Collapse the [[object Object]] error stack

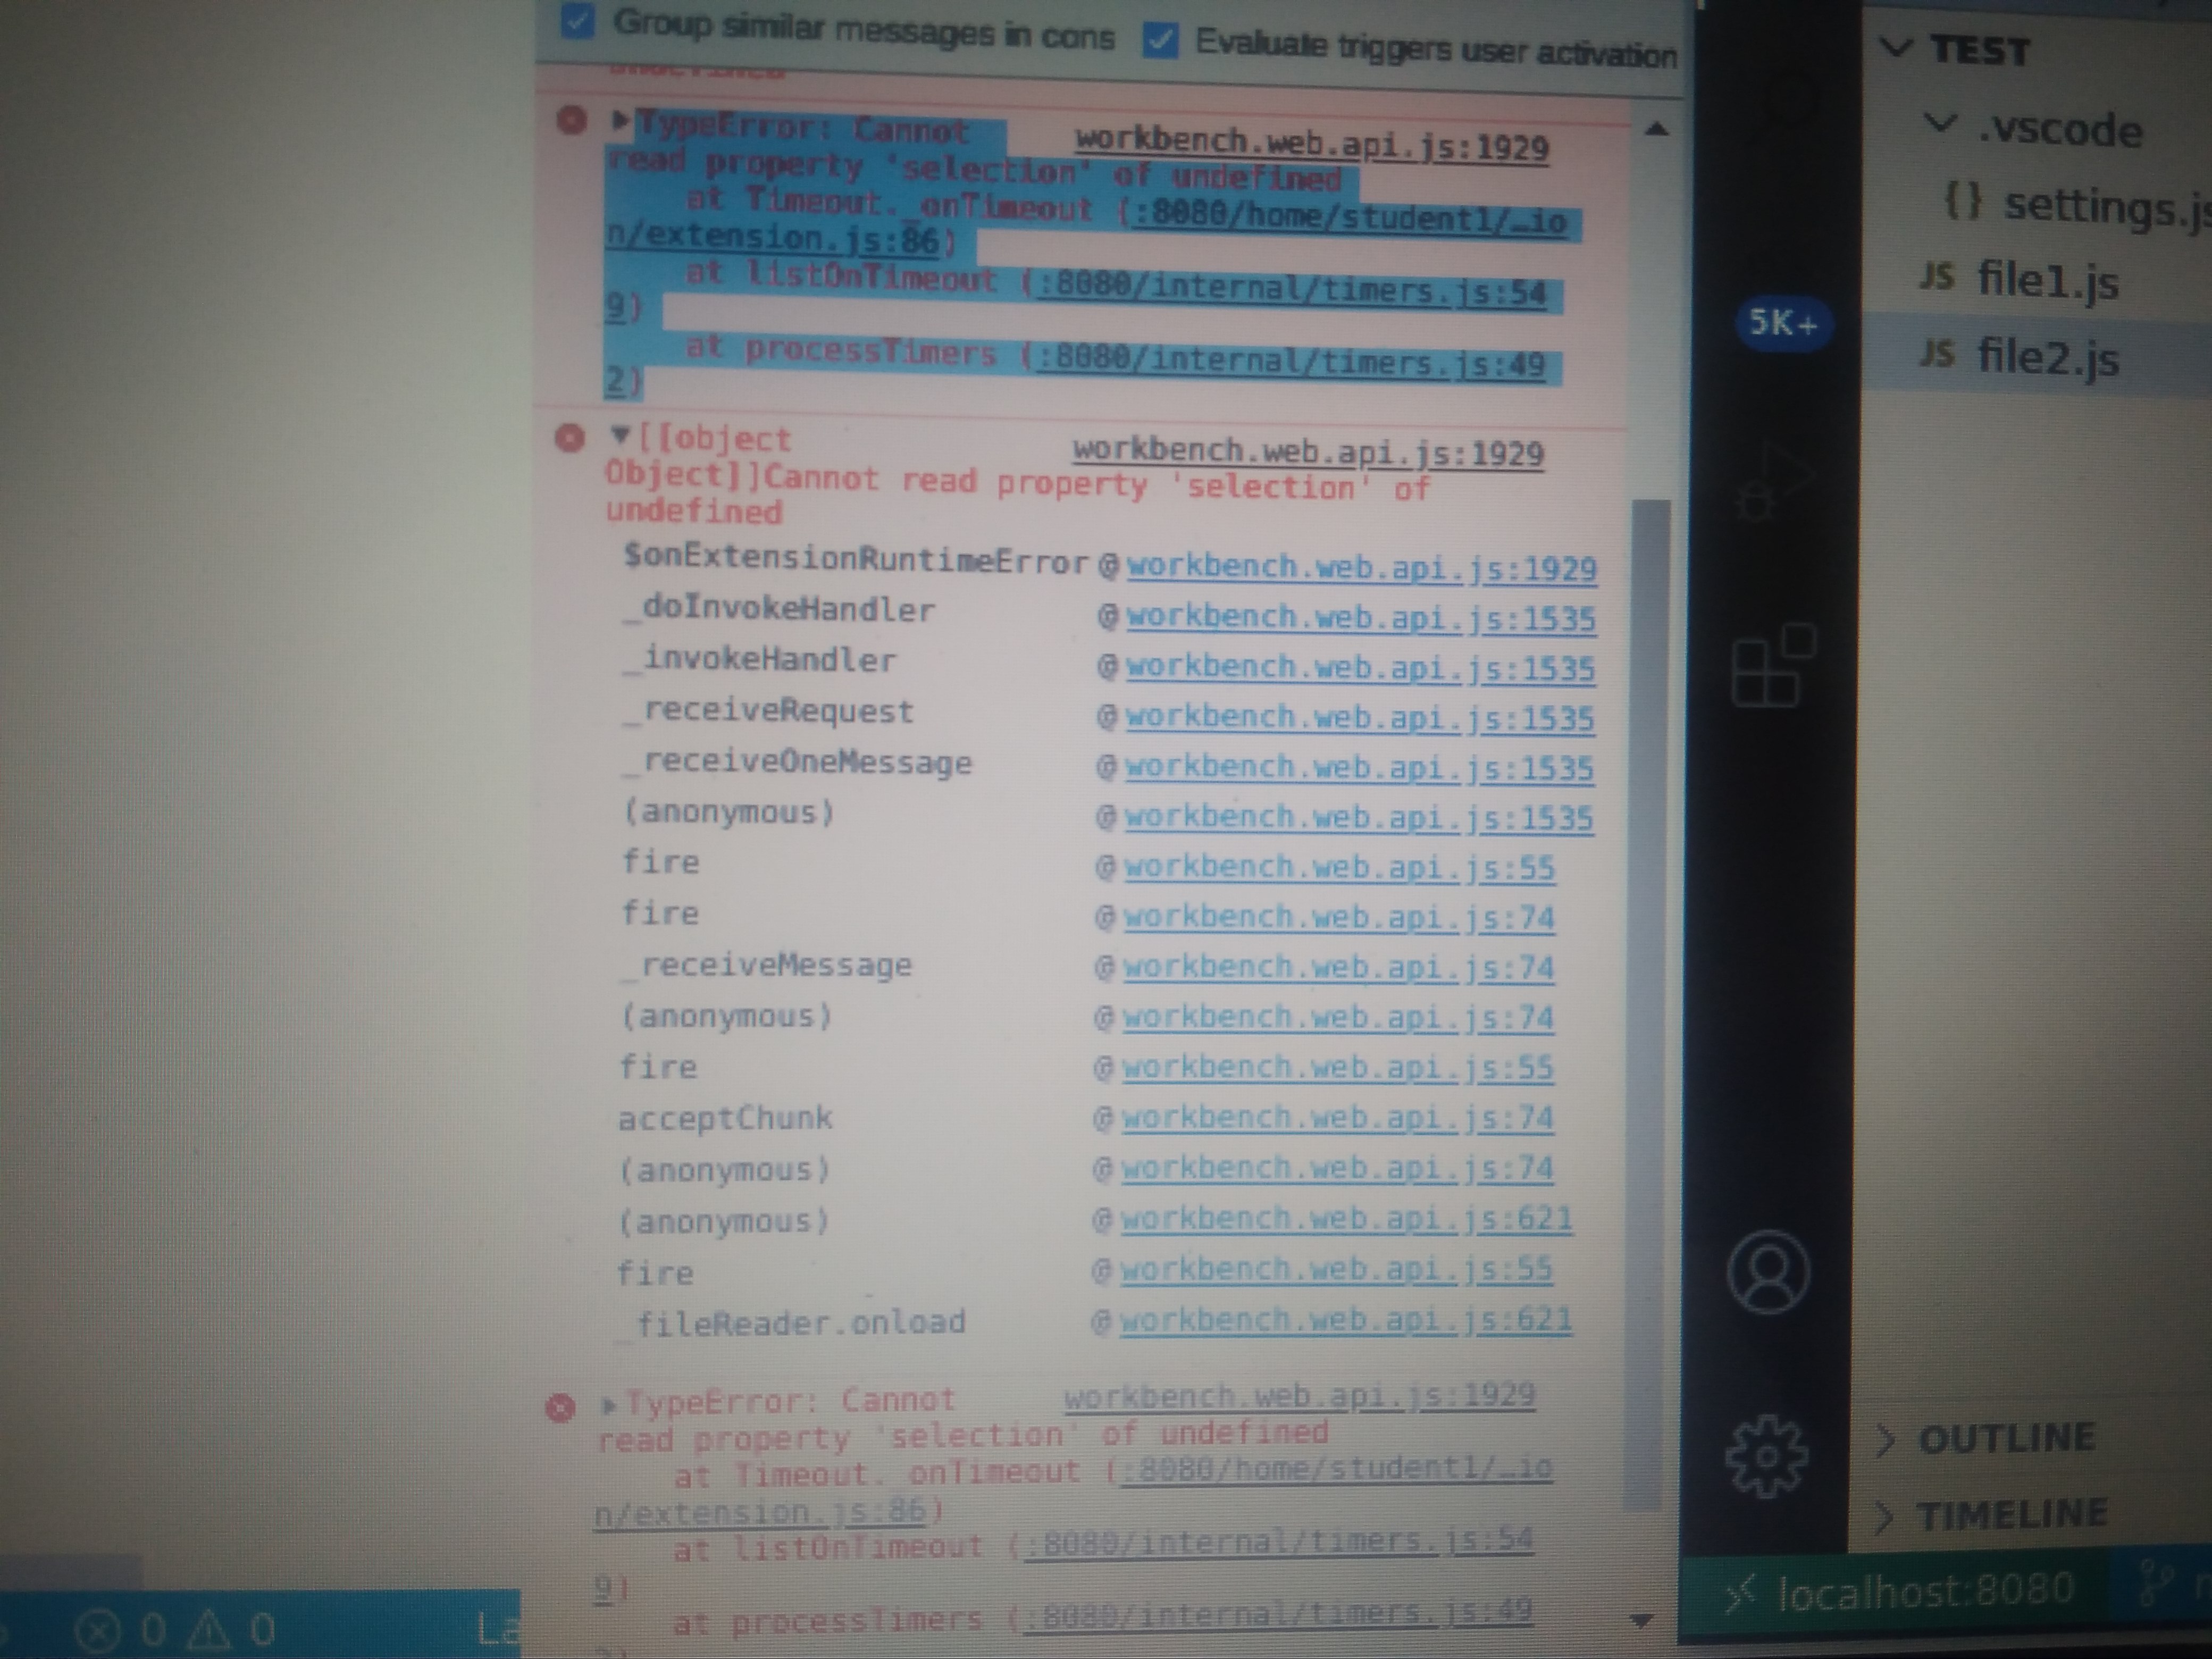(620, 435)
